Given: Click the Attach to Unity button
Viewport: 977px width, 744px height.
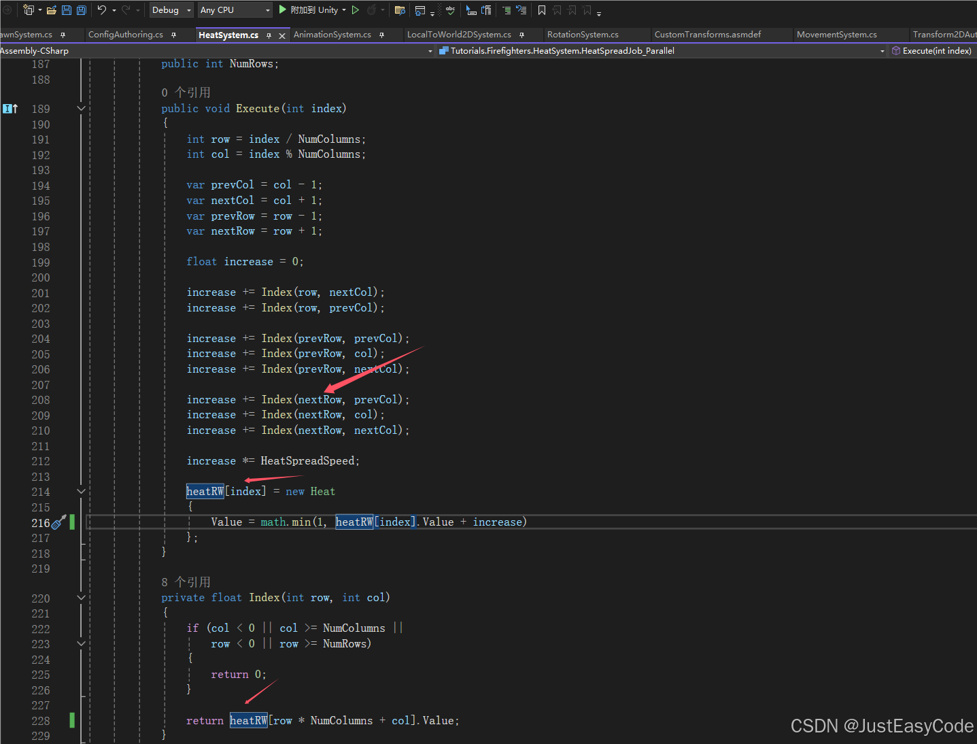Looking at the screenshot, I should click(314, 10).
